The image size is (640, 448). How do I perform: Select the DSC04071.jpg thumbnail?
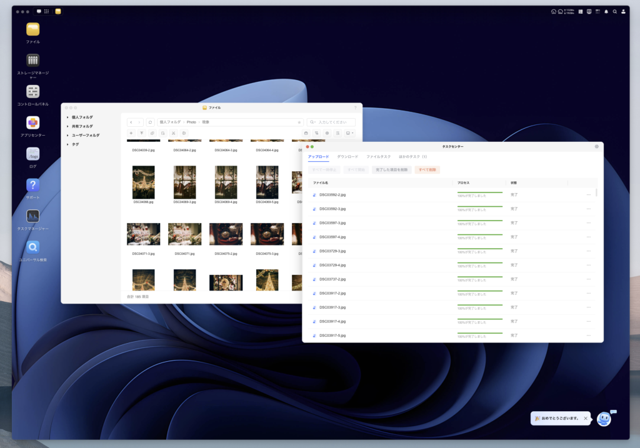184,234
